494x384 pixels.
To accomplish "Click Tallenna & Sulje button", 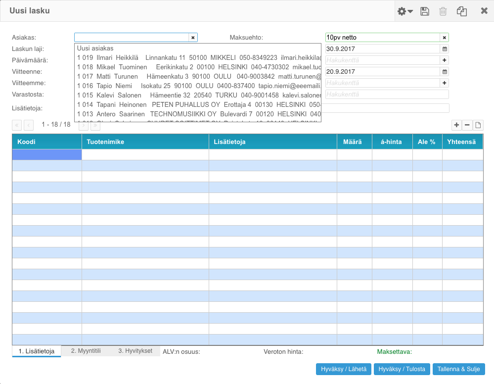I will tap(459, 369).
